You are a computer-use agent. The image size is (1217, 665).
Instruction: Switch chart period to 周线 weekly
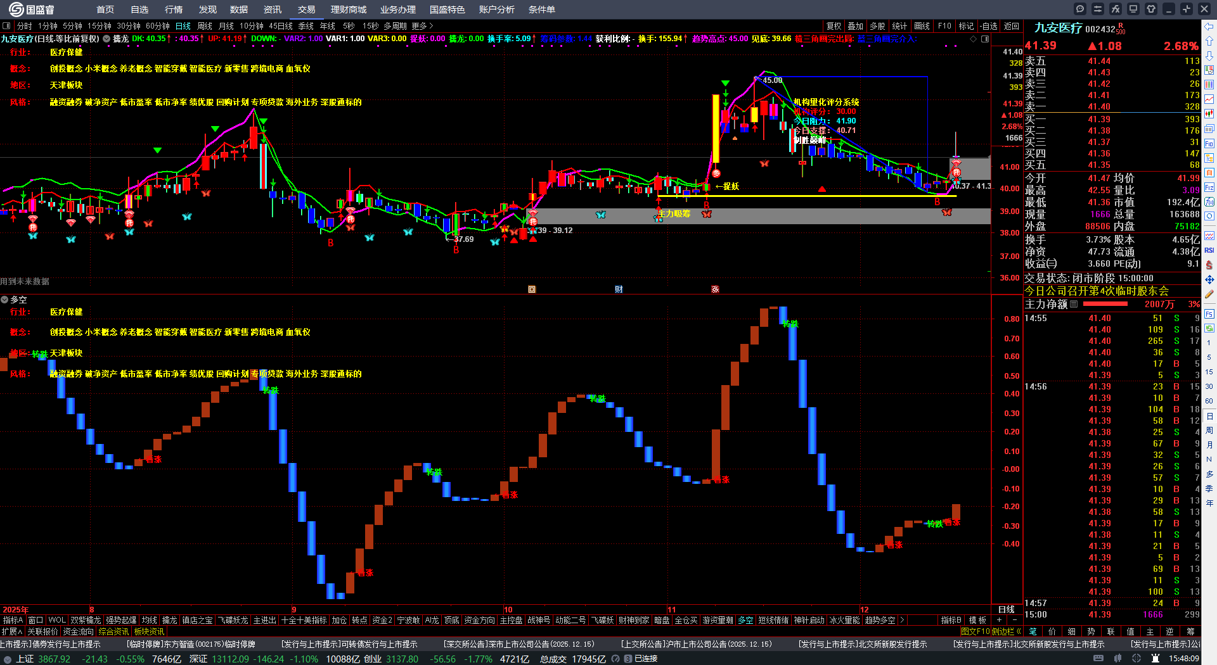(x=205, y=26)
